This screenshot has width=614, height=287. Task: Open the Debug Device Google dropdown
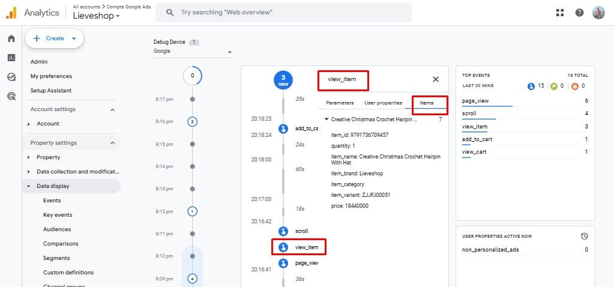(x=193, y=52)
